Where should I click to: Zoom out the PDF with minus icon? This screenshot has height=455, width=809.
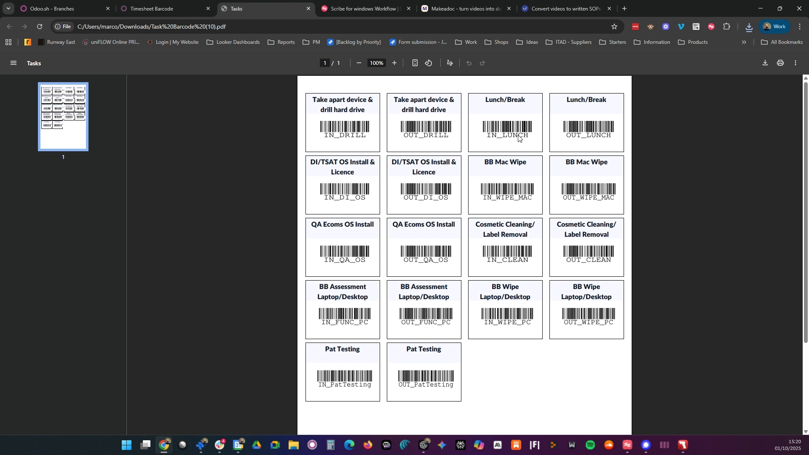pyautogui.click(x=359, y=63)
